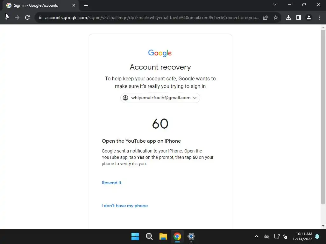Open Chrome three-dot menu
Image resolution: width=326 pixels, height=244 pixels.
point(319,18)
